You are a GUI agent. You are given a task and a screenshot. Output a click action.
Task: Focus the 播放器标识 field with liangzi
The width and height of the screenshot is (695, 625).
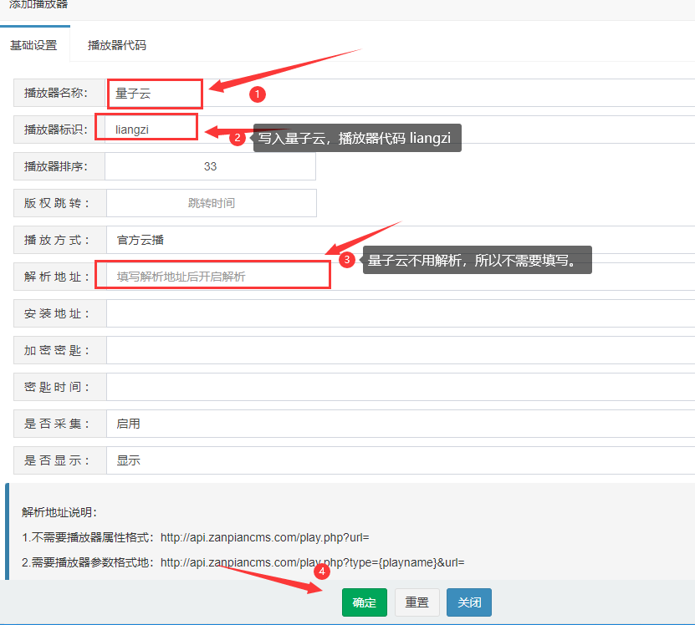click(x=146, y=130)
